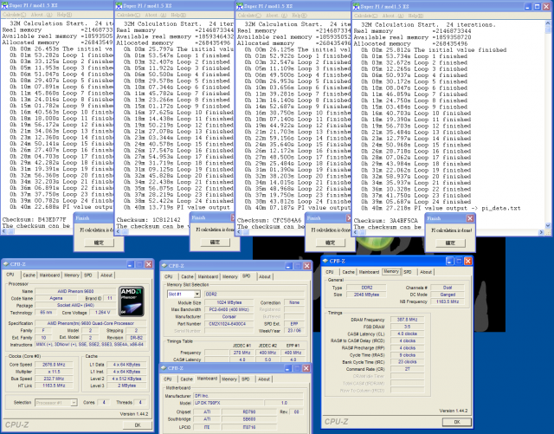The height and width of the screenshot is (434, 554).
Task: Confirm 確定 in Finish dialog next to checksum B43ED77F
Action: coord(99,243)
